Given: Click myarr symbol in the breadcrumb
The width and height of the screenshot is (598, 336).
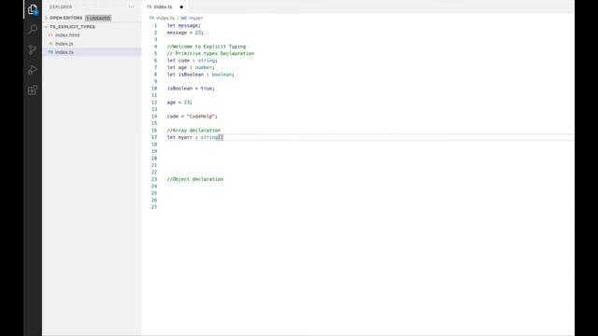Looking at the screenshot, I should point(195,18).
